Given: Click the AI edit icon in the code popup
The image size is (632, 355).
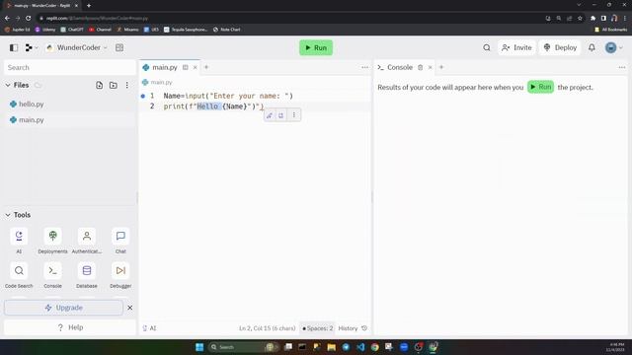Looking at the screenshot, I should pos(270,115).
